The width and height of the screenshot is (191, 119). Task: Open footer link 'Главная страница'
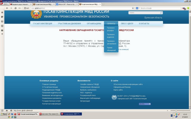tap(49, 84)
